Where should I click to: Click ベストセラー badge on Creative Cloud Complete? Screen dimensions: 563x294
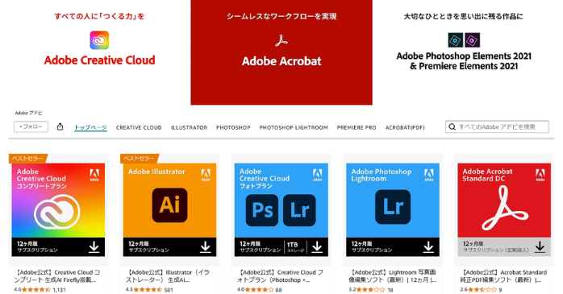click(27, 158)
